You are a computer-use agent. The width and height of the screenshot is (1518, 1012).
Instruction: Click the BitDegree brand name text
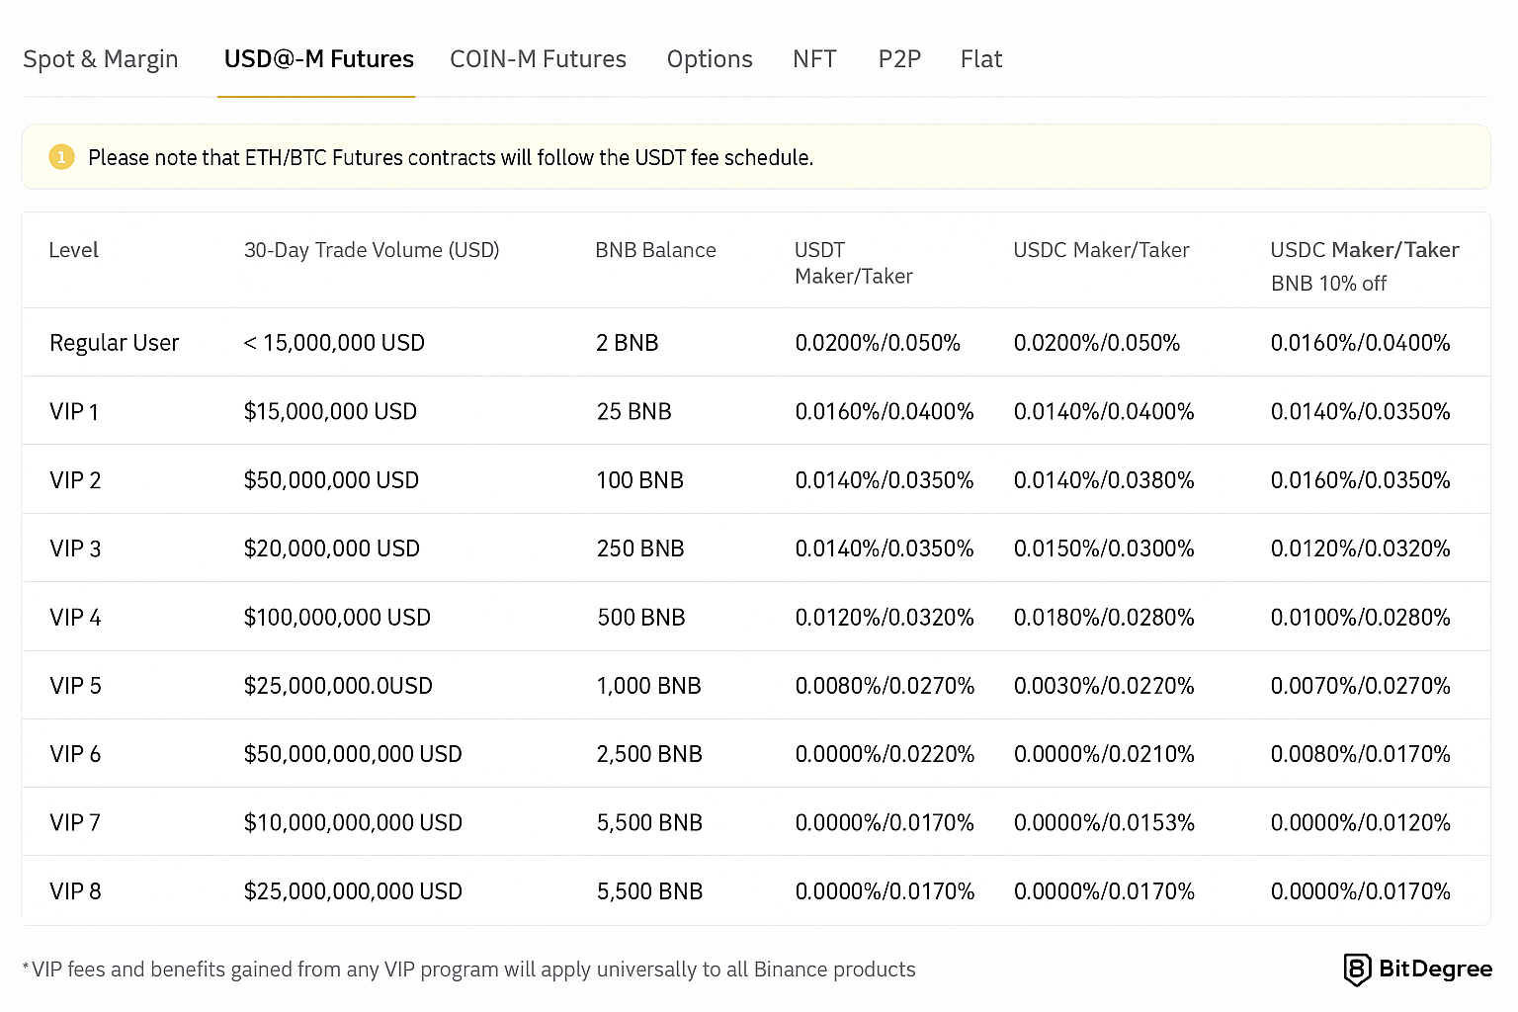1435,969
